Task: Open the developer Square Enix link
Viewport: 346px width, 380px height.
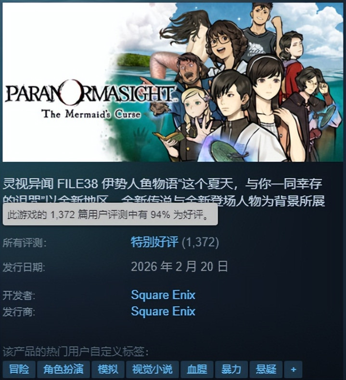Action: pyautogui.click(x=163, y=295)
